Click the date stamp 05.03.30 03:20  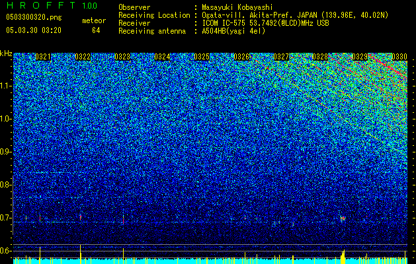pyautogui.click(x=34, y=30)
